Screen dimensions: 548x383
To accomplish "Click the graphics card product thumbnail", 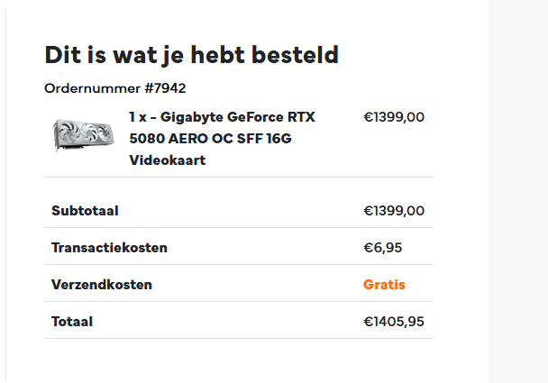I will click(x=83, y=135).
